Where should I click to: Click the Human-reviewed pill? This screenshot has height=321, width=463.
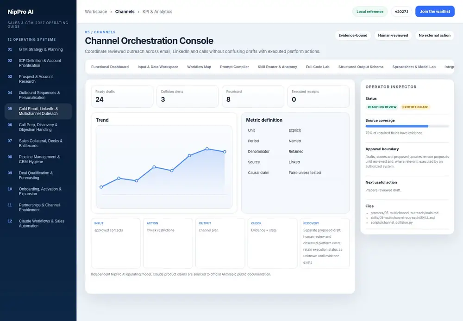tap(393, 36)
